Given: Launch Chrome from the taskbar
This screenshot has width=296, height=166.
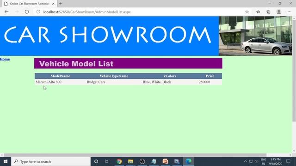Looking at the screenshot, I should 119,161.
